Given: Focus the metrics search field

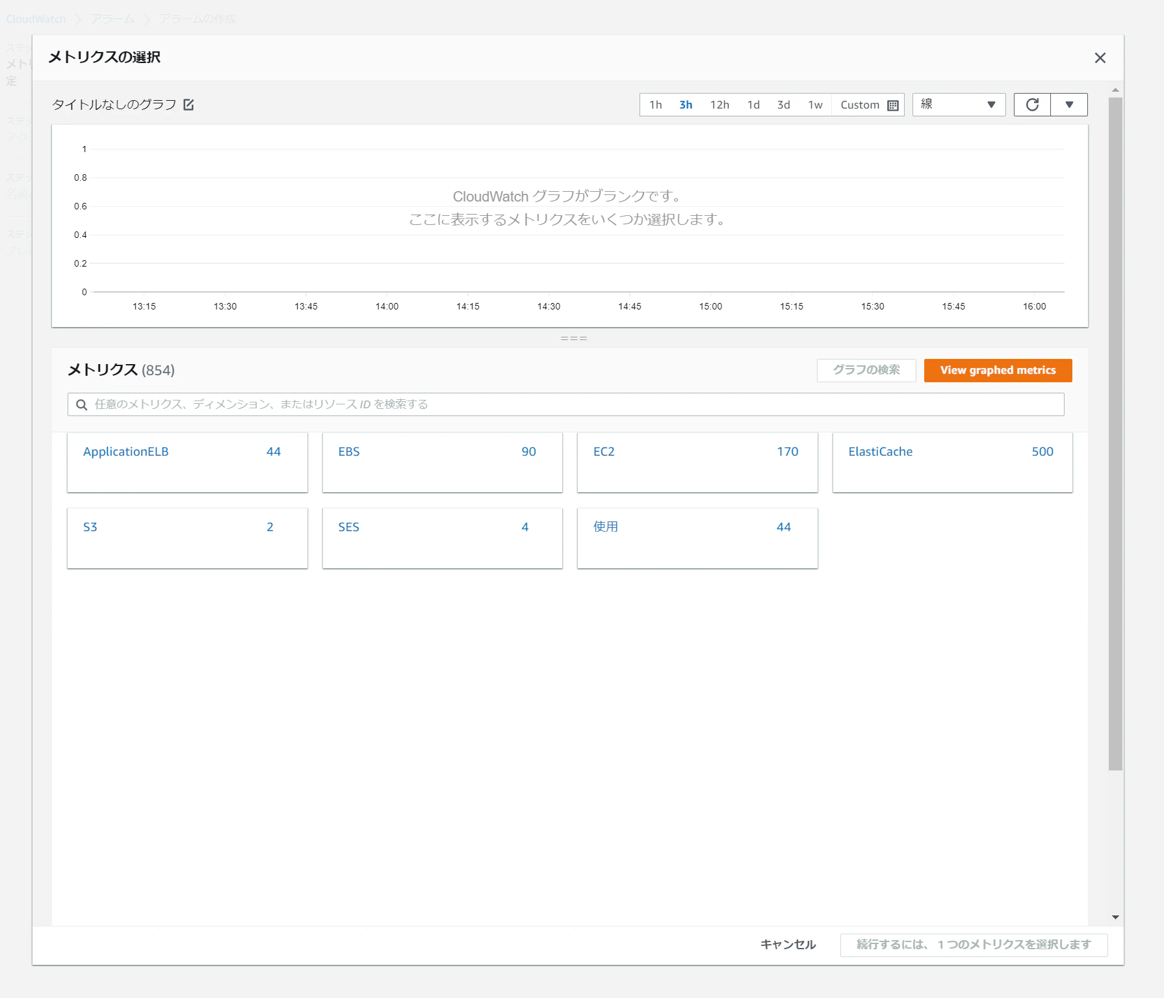Looking at the screenshot, I should pyautogui.click(x=565, y=404).
